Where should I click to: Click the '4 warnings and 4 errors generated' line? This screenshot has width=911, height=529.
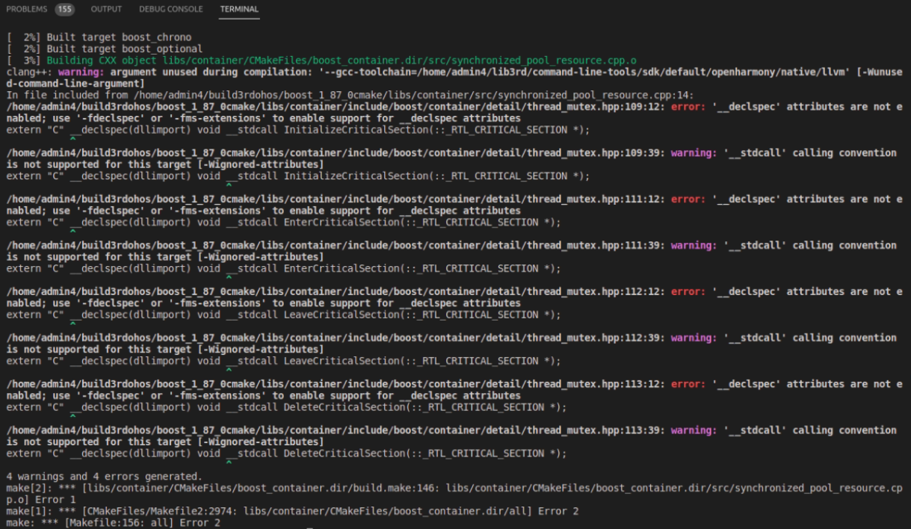pyautogui.click(x=102, y=477)
